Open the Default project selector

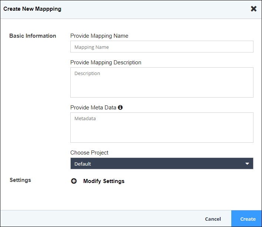coord(162,163)
